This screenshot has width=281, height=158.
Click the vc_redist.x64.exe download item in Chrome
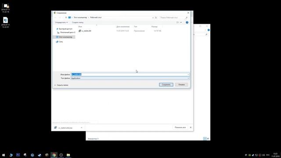click(x=65, y=128)
